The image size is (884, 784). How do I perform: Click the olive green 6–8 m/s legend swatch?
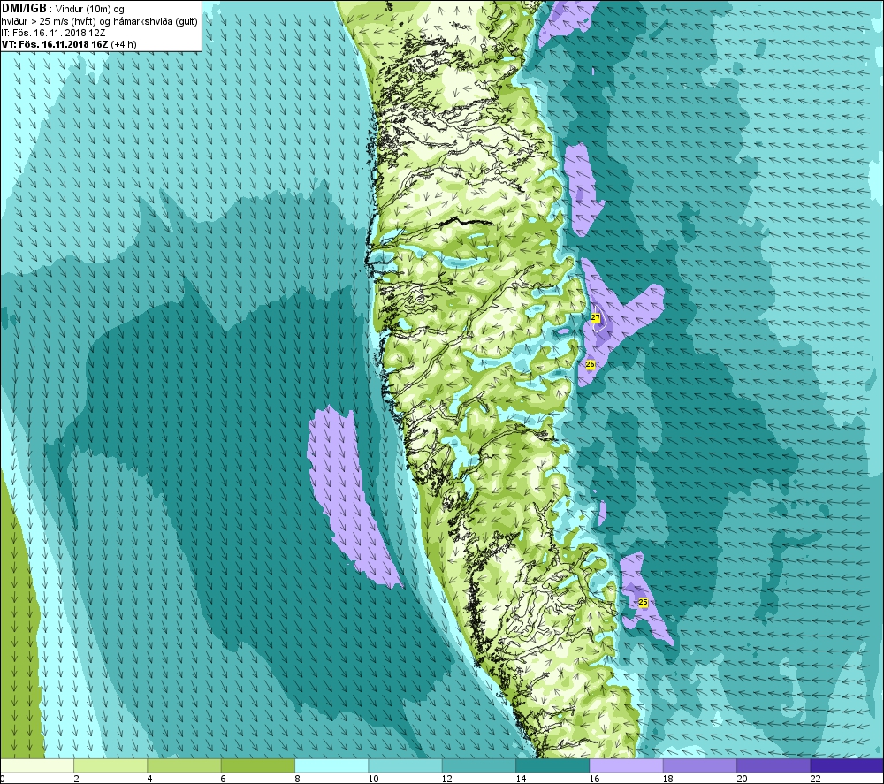click(258, 765)
